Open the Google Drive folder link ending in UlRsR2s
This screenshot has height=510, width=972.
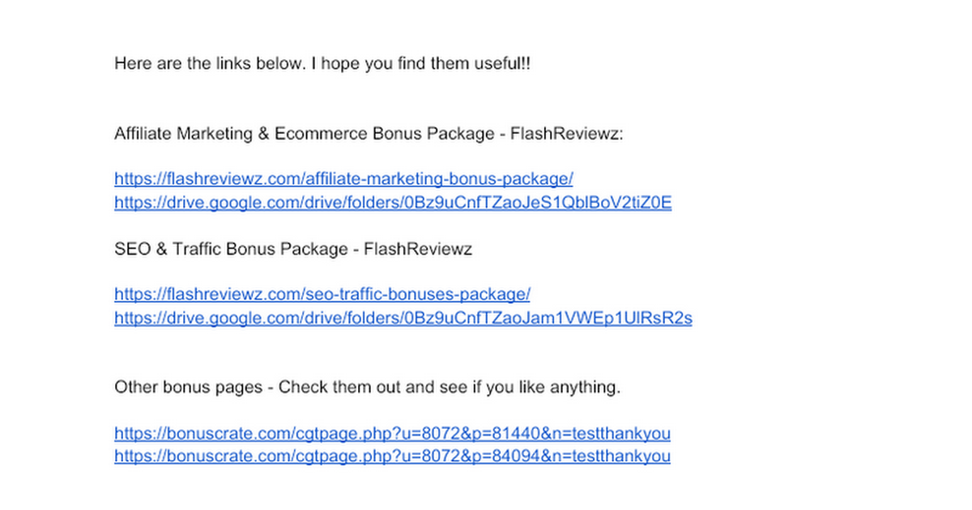coord(403,318)
